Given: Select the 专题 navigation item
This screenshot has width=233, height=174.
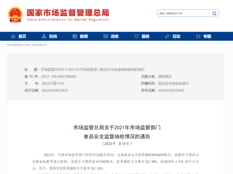Looking at the screenshot, I should [207, 36].
